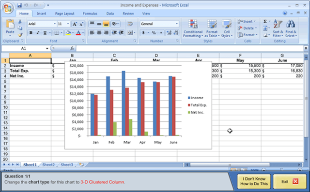Click the Insert Function fx button
Image resolution: width=310 pixels, height=192 pixels.
pyautogui.click(x=72, y=48)
